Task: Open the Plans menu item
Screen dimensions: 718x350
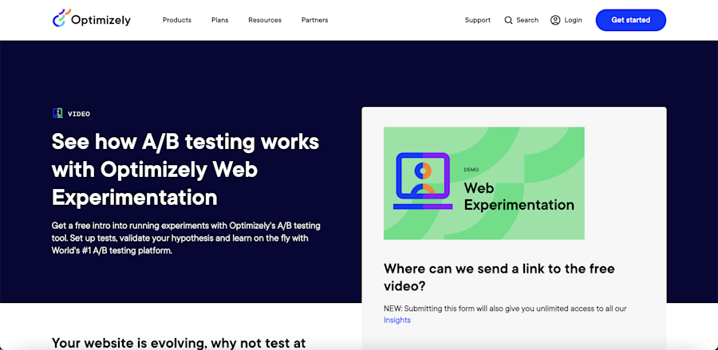Action: tap(220, 20)
